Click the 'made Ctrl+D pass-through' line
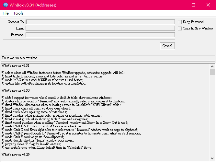 click(x=71, y=133)
